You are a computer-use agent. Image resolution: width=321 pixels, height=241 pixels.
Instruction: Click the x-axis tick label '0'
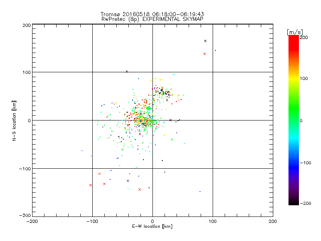tap(152, 221)
